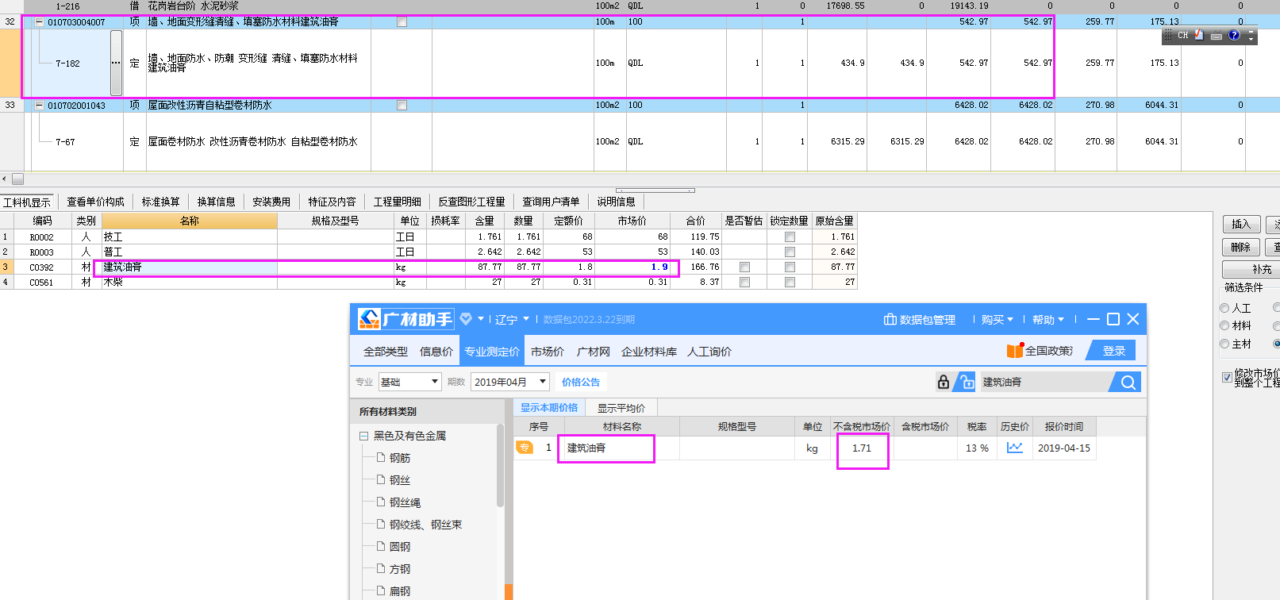Click the 删除 button
Image resolution: width=1280 pixels, height=600 pixels.
click(1241, 247)
